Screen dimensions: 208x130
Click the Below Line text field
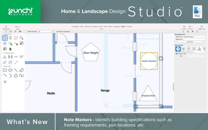(x=194, y=39)
